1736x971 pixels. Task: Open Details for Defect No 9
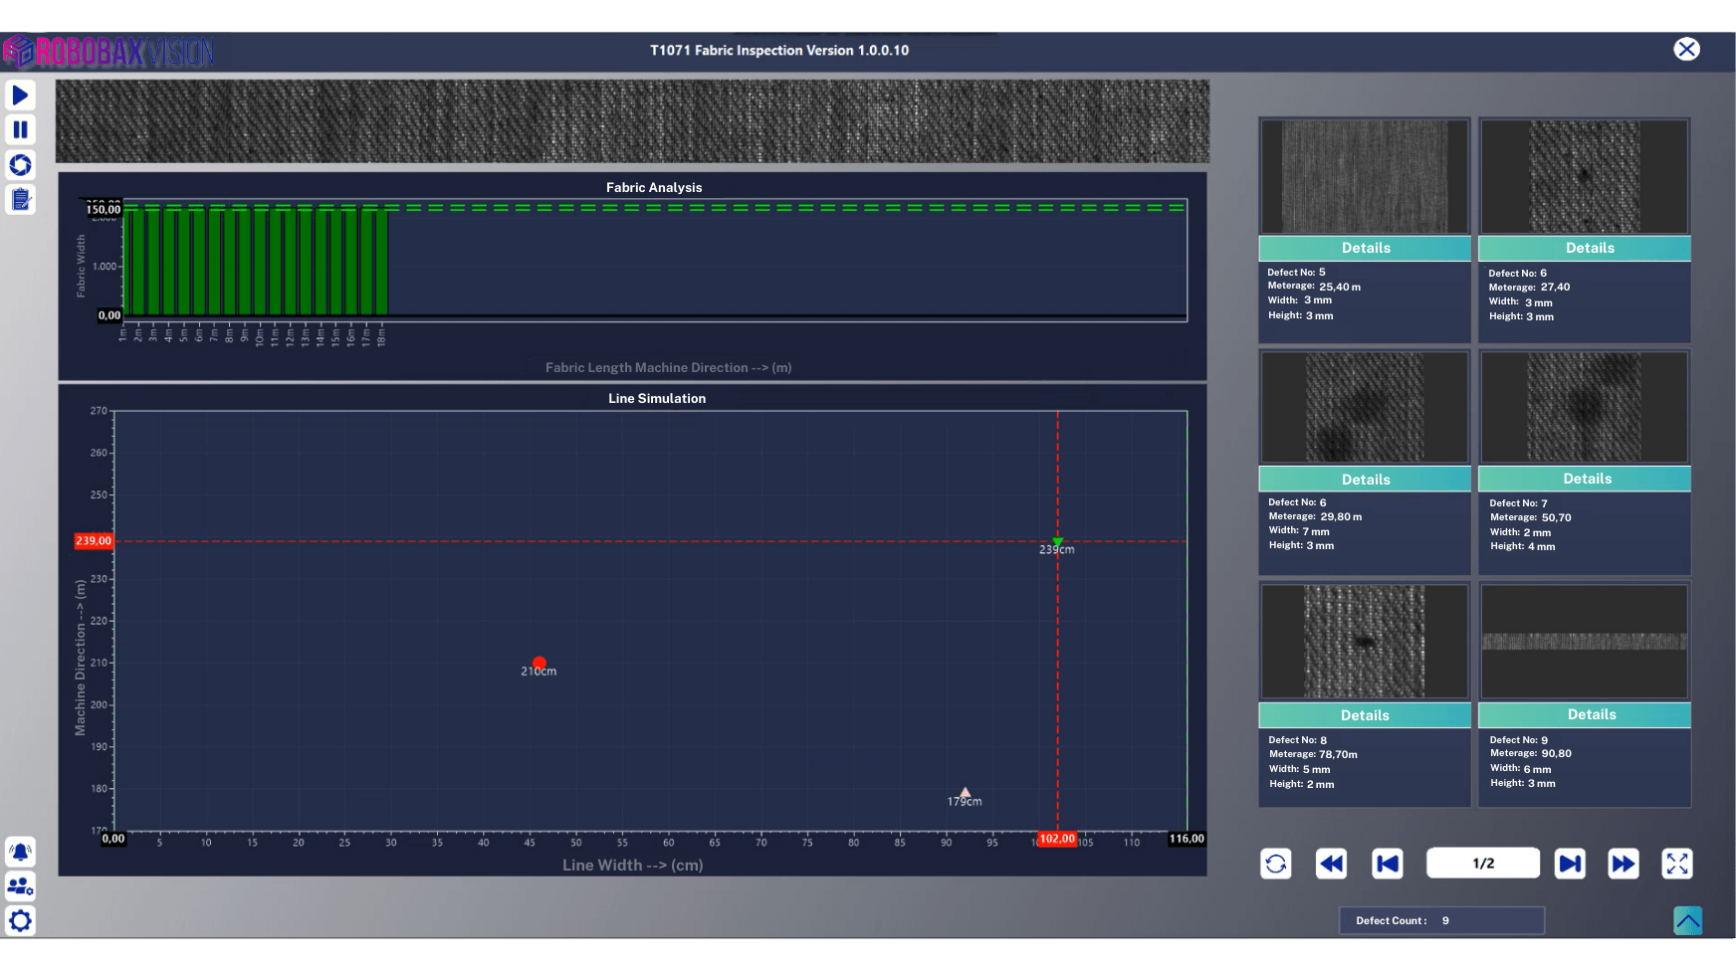tap(1585, 714)
